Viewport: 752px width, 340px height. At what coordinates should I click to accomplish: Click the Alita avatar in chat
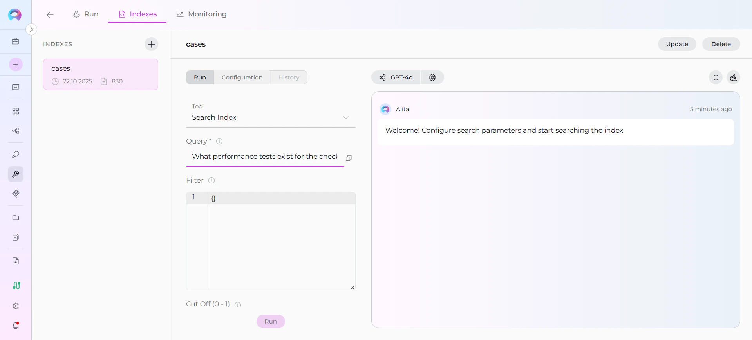click(385, 109)
